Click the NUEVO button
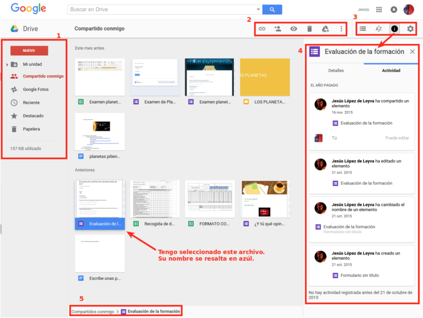423x318 pixels. click(x=29, y=51)
